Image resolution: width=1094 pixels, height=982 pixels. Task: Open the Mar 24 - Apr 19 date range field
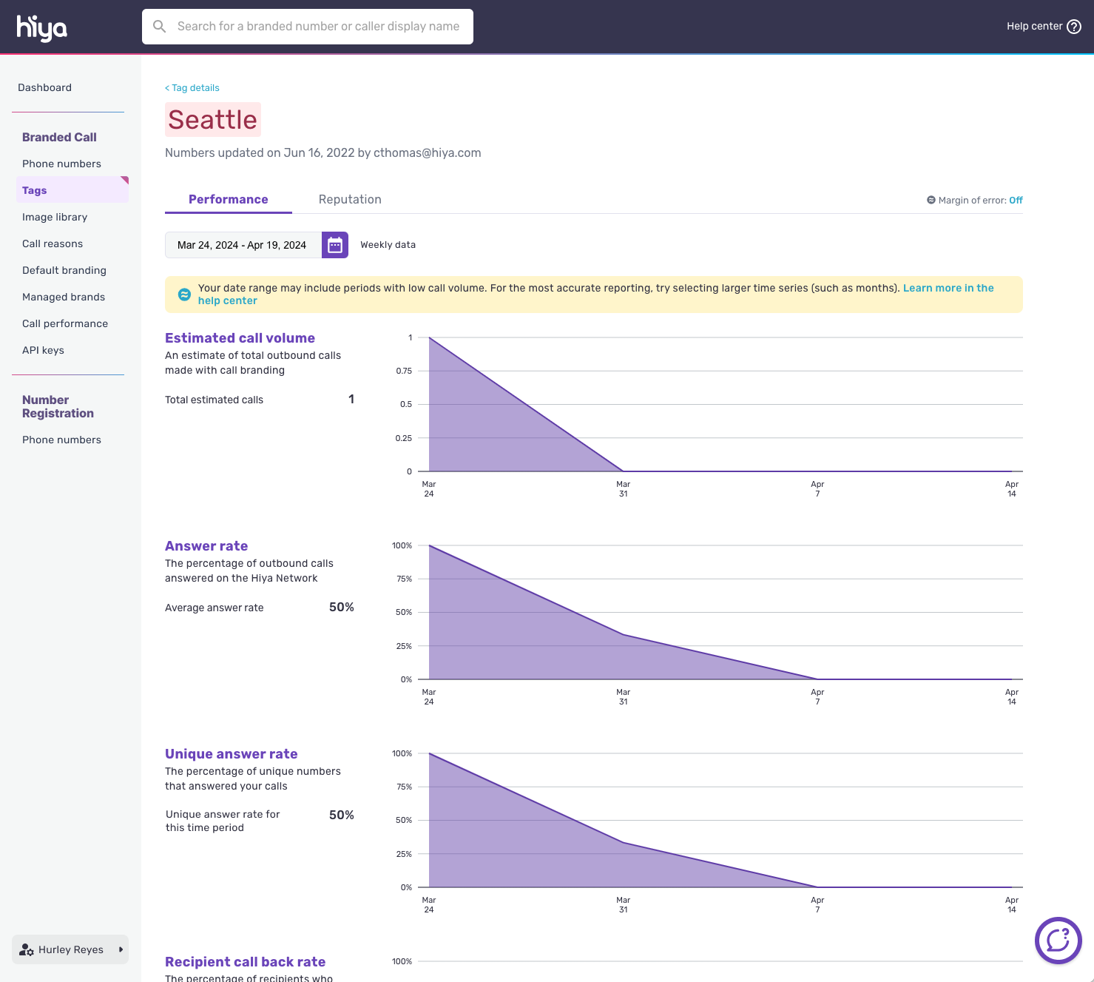click(243, 245)
